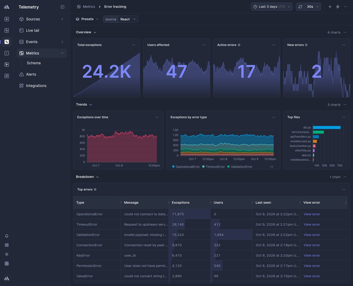Open Live tail in sidebar
Screen dimensions: 353x286
pos(42,30)
